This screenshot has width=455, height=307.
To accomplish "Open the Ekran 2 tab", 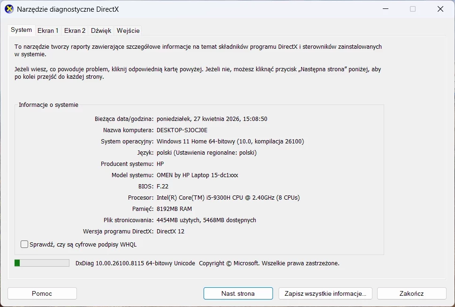I will tap(75, 30).
